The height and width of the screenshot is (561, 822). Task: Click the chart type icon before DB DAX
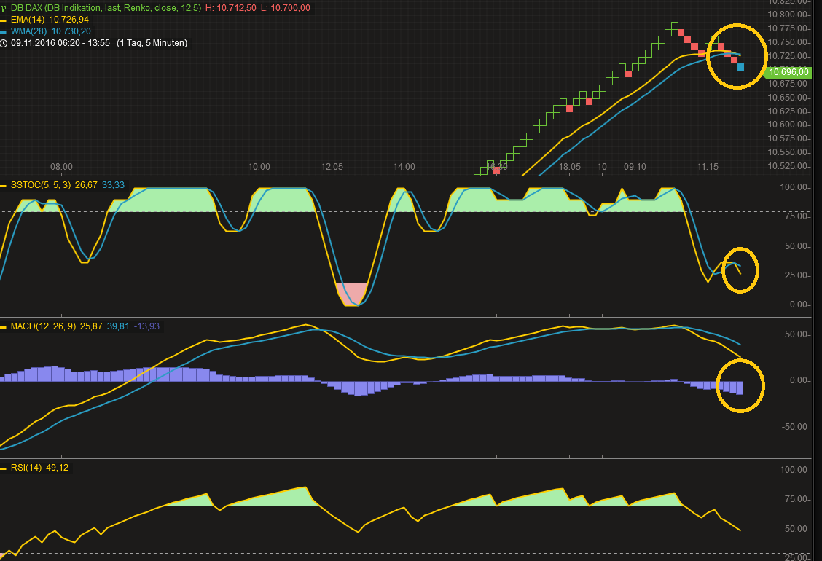(x=4, y=7)
